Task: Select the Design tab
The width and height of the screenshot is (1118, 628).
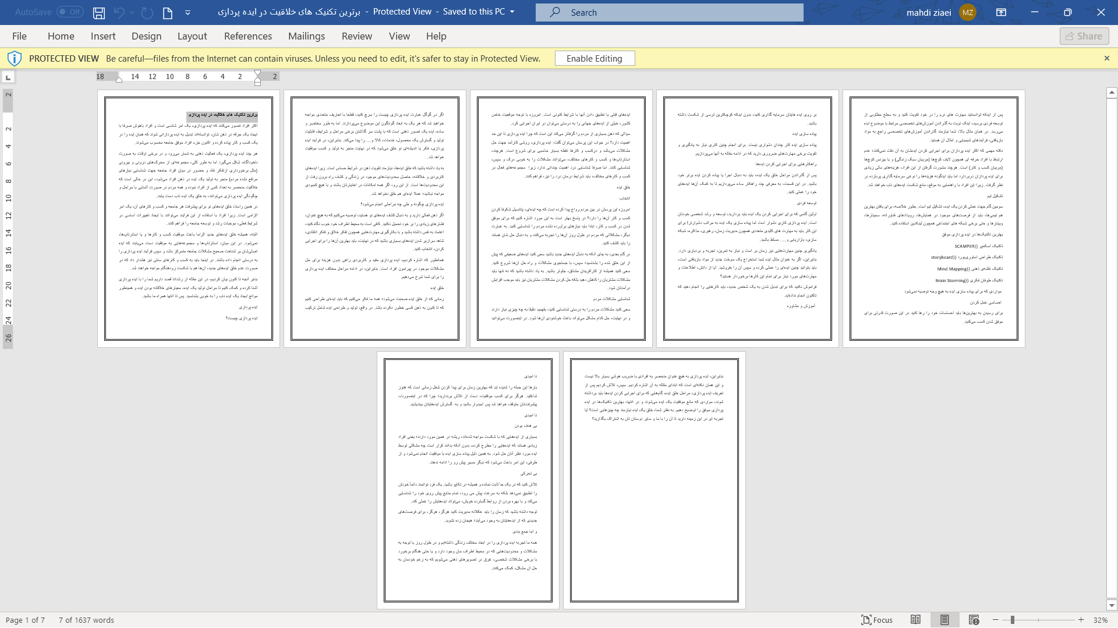Action: coord(146,36)
